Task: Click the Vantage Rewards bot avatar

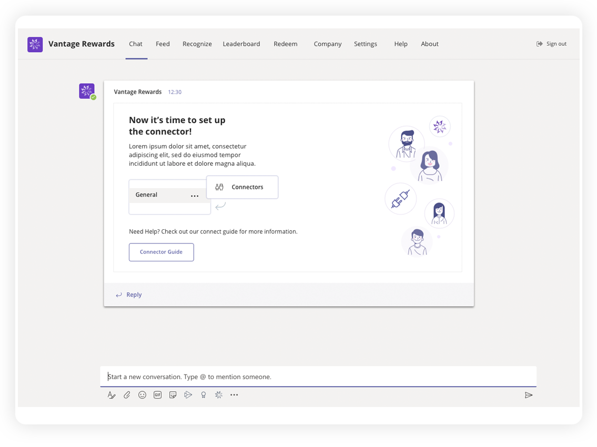Action: [87, 91]
